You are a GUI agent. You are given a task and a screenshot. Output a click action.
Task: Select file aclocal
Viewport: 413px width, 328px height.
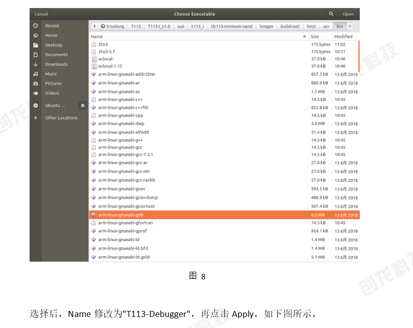click(x=224, y=59)
